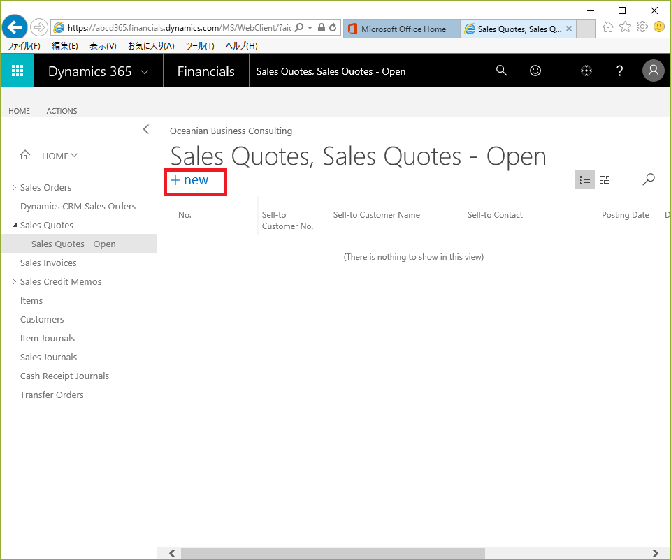This screenshot has height=560, width=671.
Task: Switch to list view icon
Action: [584, 179]
